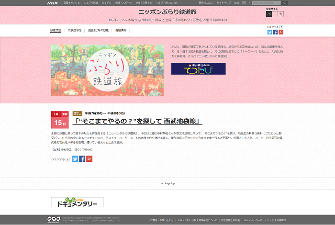Open the 「"そこまでやるの？"を探して 西武池袋線」 episode title
The width and height of the screenshot is (335, 225).
(x=137, y=121)
